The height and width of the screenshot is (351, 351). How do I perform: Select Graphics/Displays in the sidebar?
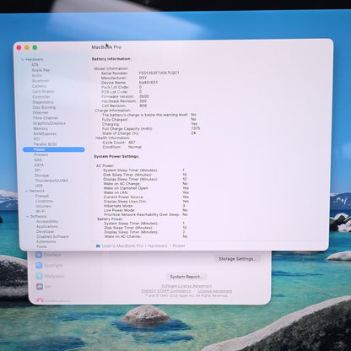(x=49, y=123)
